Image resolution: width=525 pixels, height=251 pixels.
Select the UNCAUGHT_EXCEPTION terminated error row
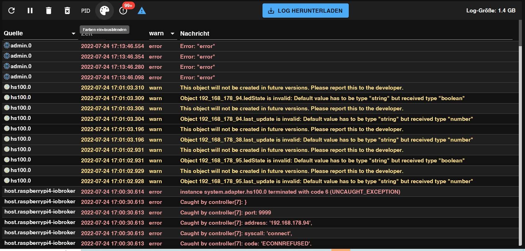tap(290, 192)
